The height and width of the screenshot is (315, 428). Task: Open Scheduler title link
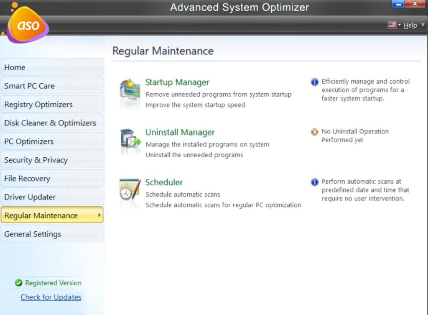coord(164,182)
